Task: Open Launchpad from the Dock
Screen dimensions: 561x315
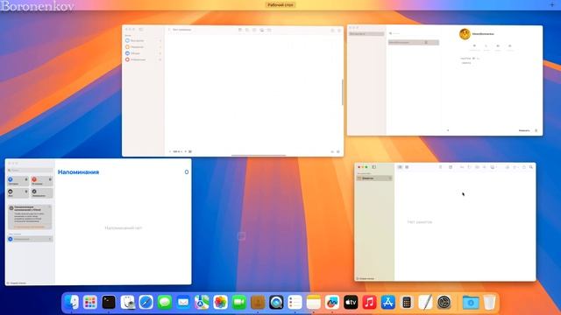Action: [89, 303]
